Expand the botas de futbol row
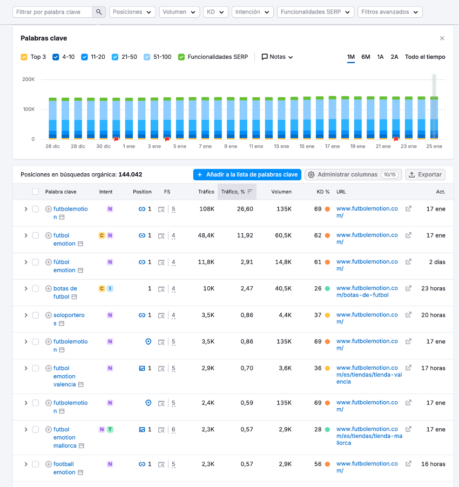 pyautogui.click(x=25, y=289)
